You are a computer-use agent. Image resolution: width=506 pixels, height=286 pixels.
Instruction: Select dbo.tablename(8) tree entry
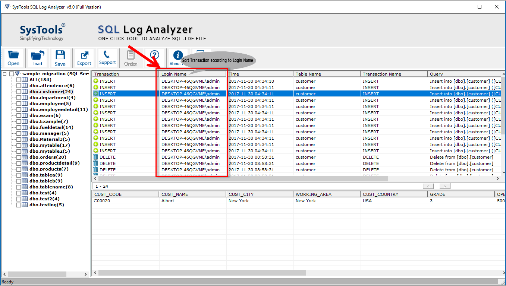coord(51,187)
